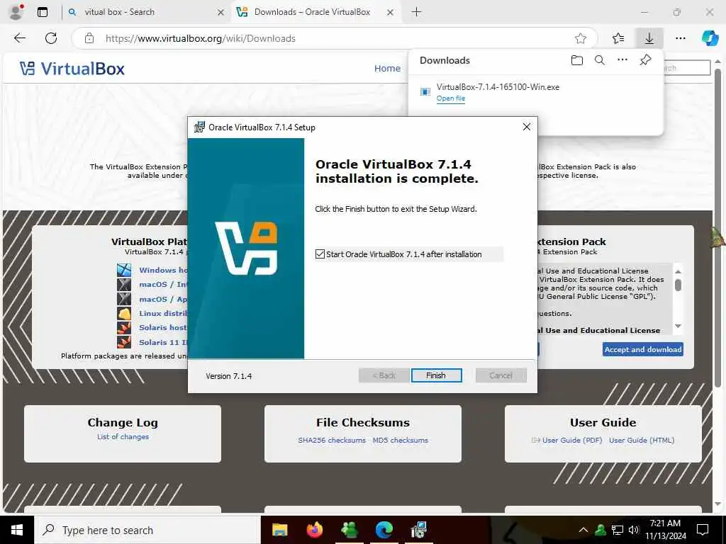The width and height of the screenshot is (726, 544).
Task: Click Solaris 11 IPS hosts link
Action: coord(163,342)
